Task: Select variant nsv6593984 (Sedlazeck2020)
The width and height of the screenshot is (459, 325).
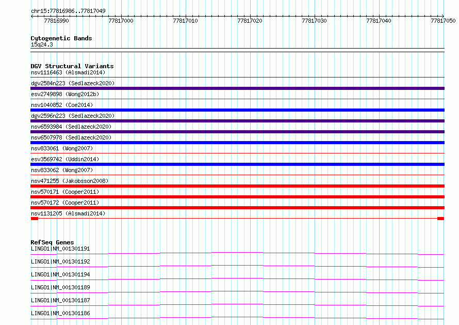Action: [x=71, y=127]
